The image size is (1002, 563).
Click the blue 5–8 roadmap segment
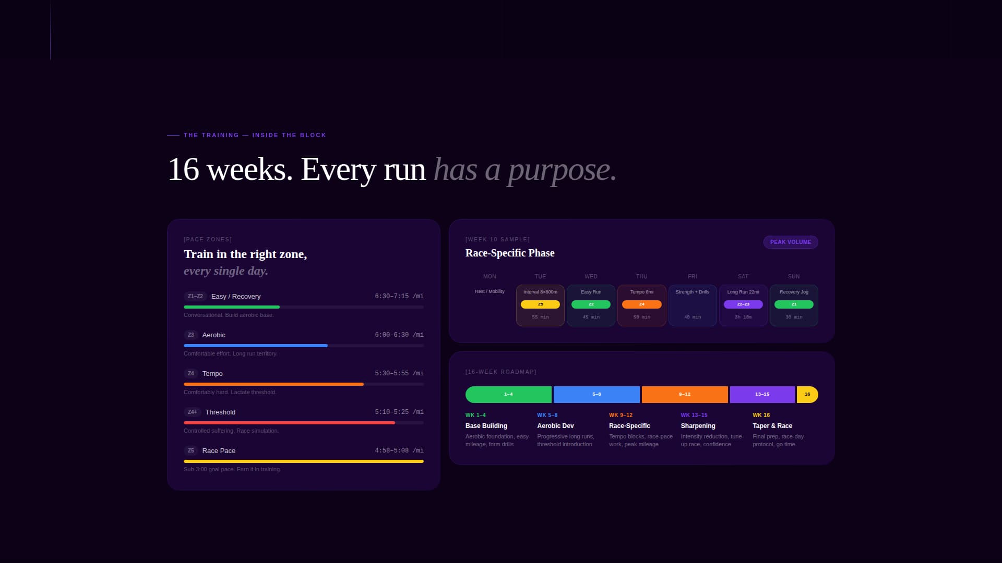click(x=597, y=395)
